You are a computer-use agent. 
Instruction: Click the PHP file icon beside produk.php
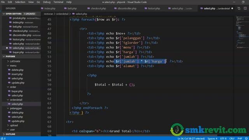11,18
